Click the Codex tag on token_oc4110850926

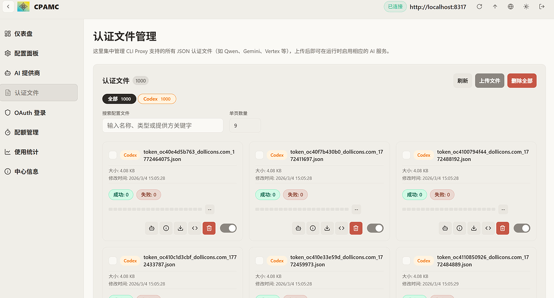click(x=423, y=261)
